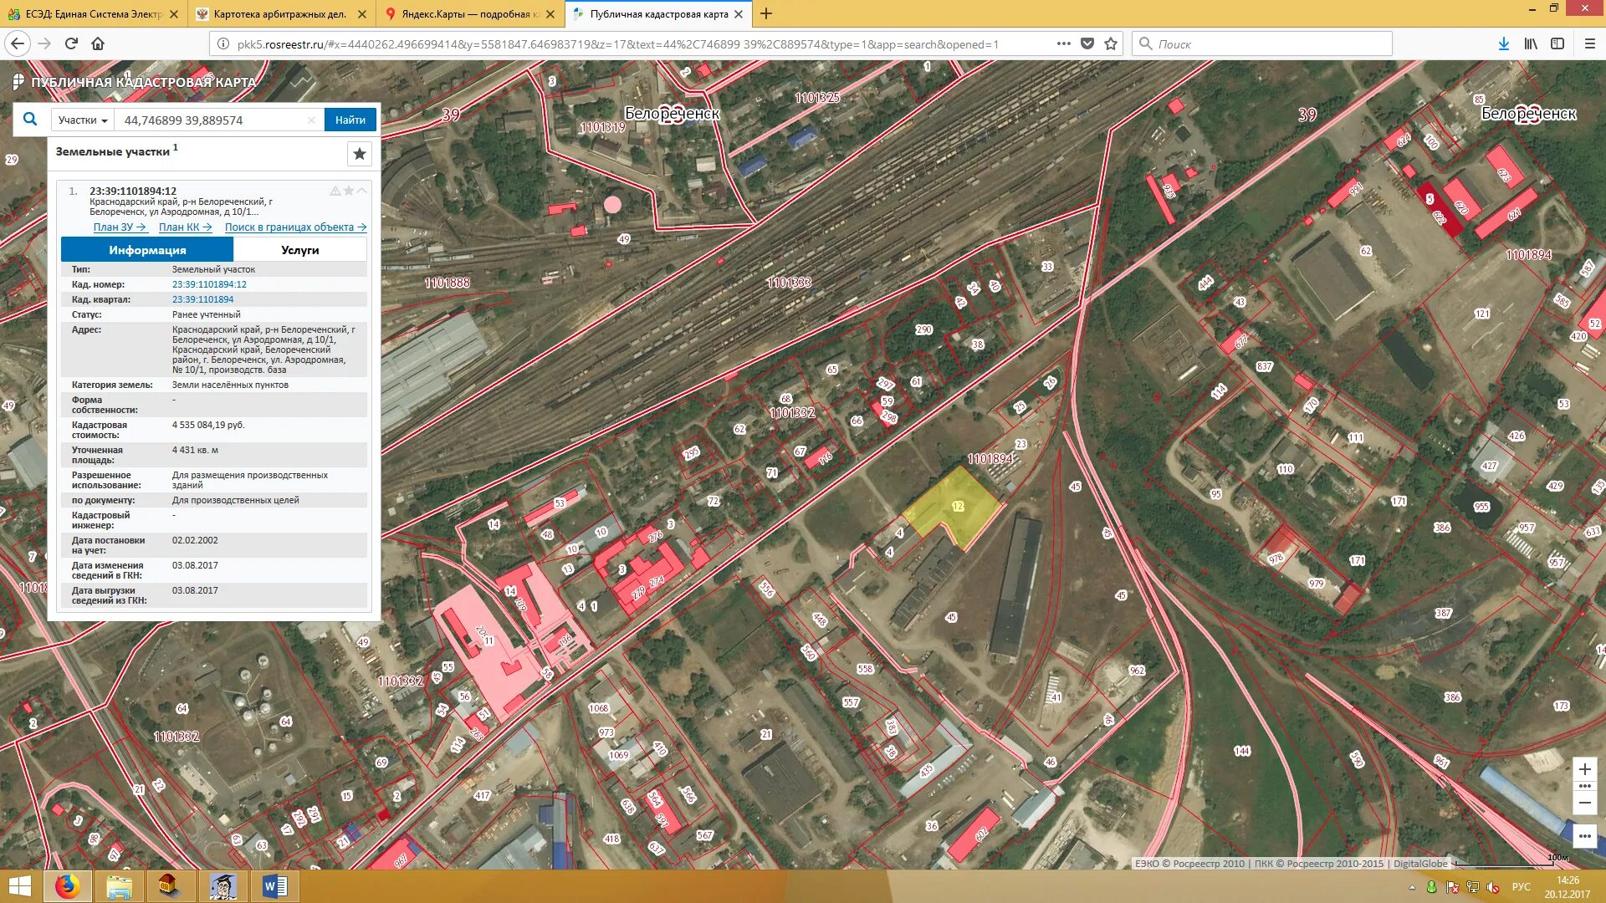
Task: Open the library bookshelf icon
Action: tap(1531, 43)
